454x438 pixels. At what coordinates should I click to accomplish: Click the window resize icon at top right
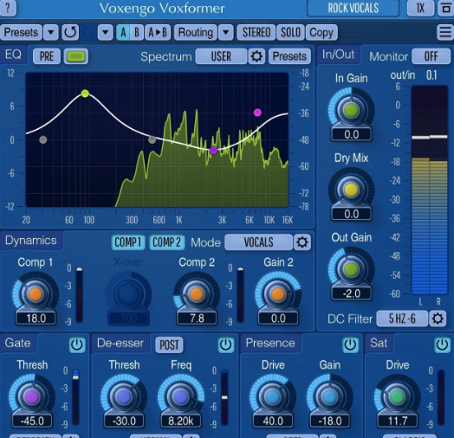tap(446, 8)
